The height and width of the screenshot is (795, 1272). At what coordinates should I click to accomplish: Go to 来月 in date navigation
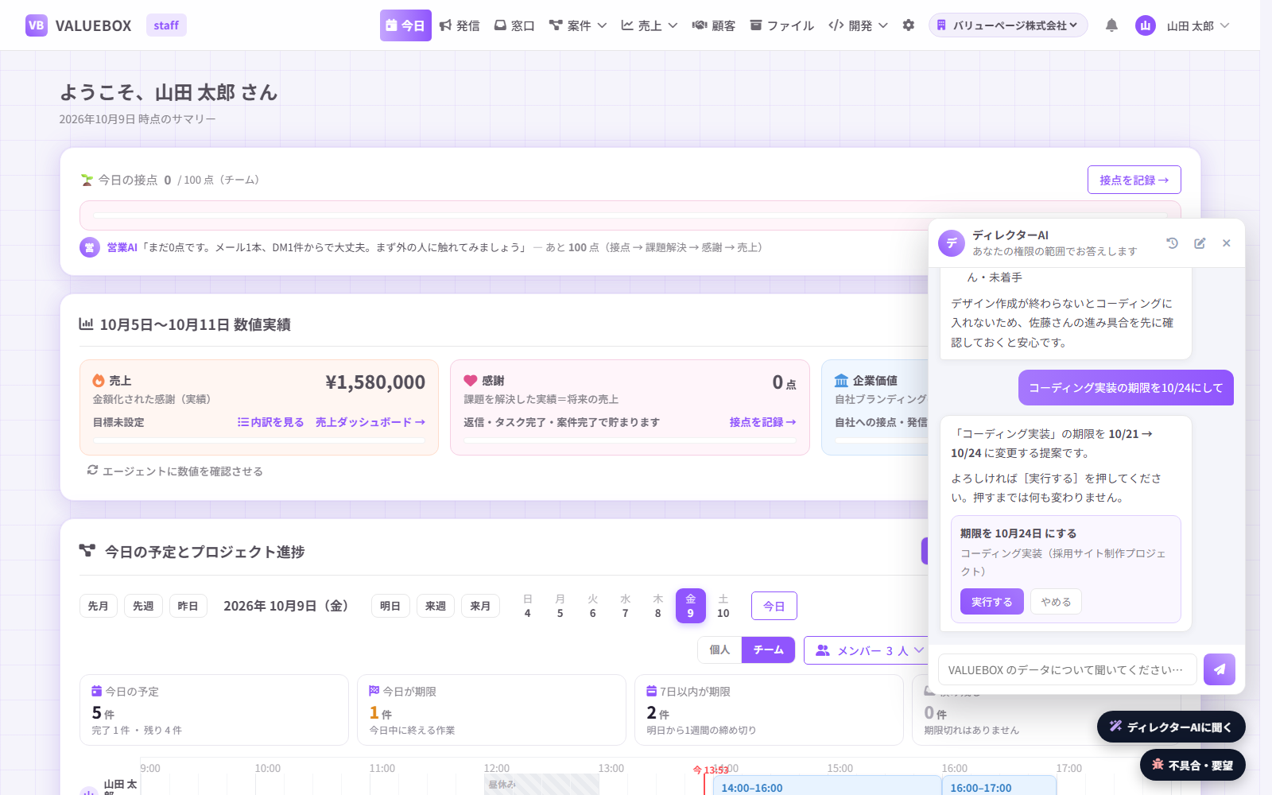pyautogui.click(x=480, y=606)
